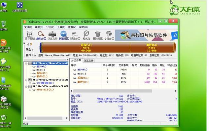Open the load more network icon on desktop
Viewport: 209px width, 131px height.
click(x=20, y=7)
